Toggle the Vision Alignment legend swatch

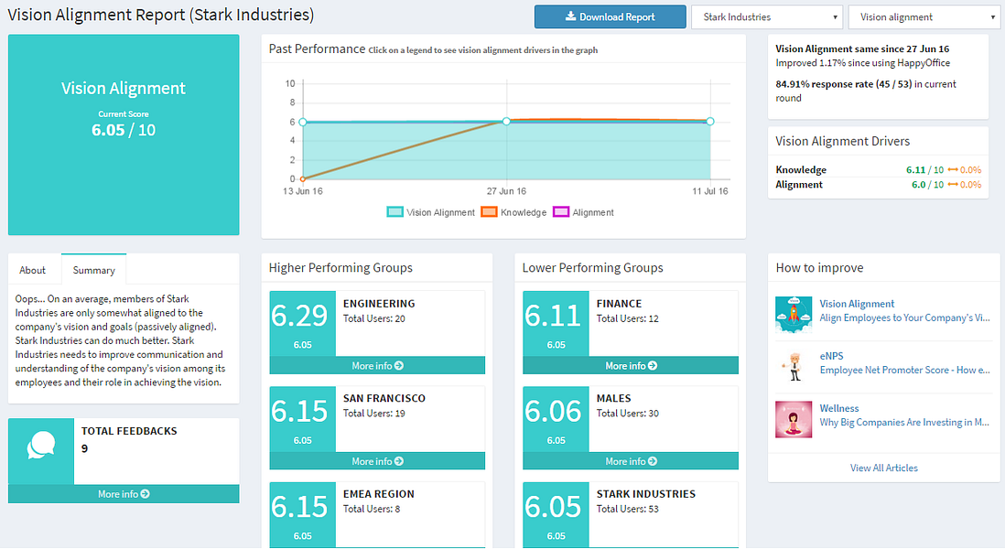(x=394, y=212)
